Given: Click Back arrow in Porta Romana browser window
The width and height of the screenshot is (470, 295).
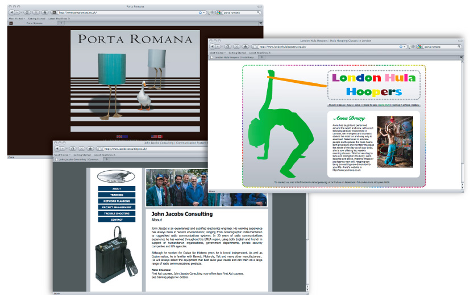Looking at the screenshot, I should coord(12,12).
